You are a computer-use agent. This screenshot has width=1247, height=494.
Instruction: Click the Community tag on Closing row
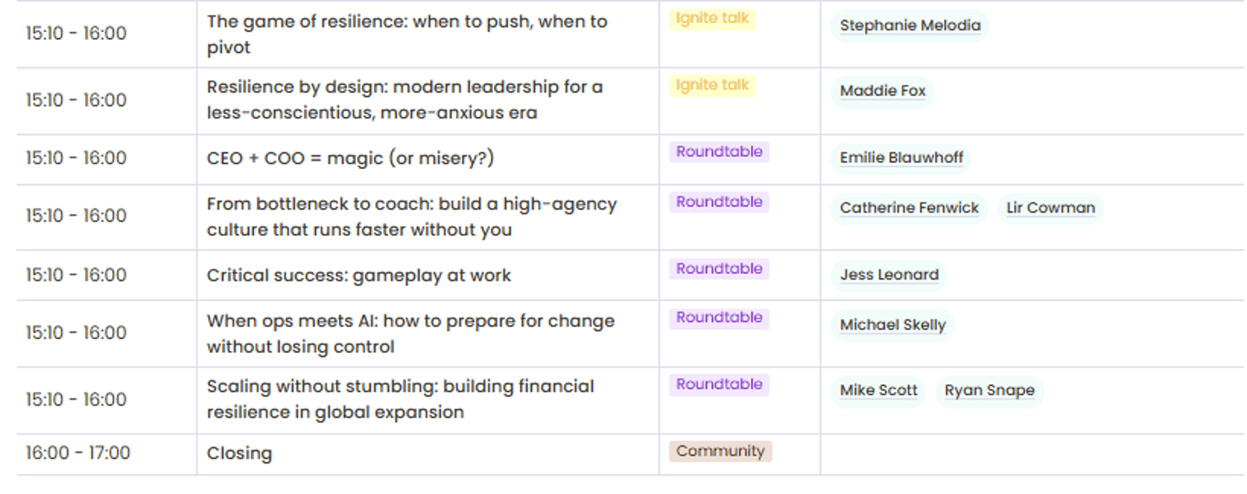pos(720,451)
